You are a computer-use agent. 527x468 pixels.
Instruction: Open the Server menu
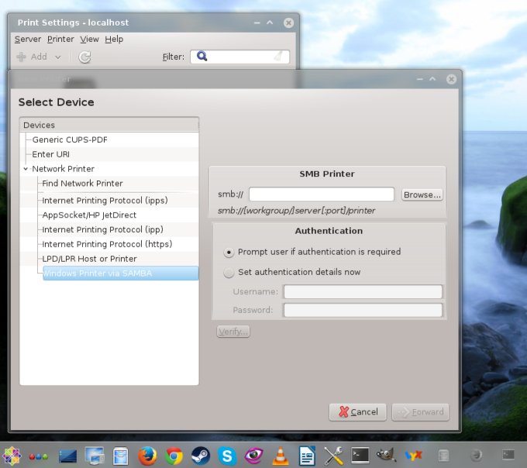[28, 39]
